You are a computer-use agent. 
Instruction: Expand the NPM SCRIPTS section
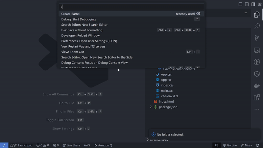tap(148, 140)
